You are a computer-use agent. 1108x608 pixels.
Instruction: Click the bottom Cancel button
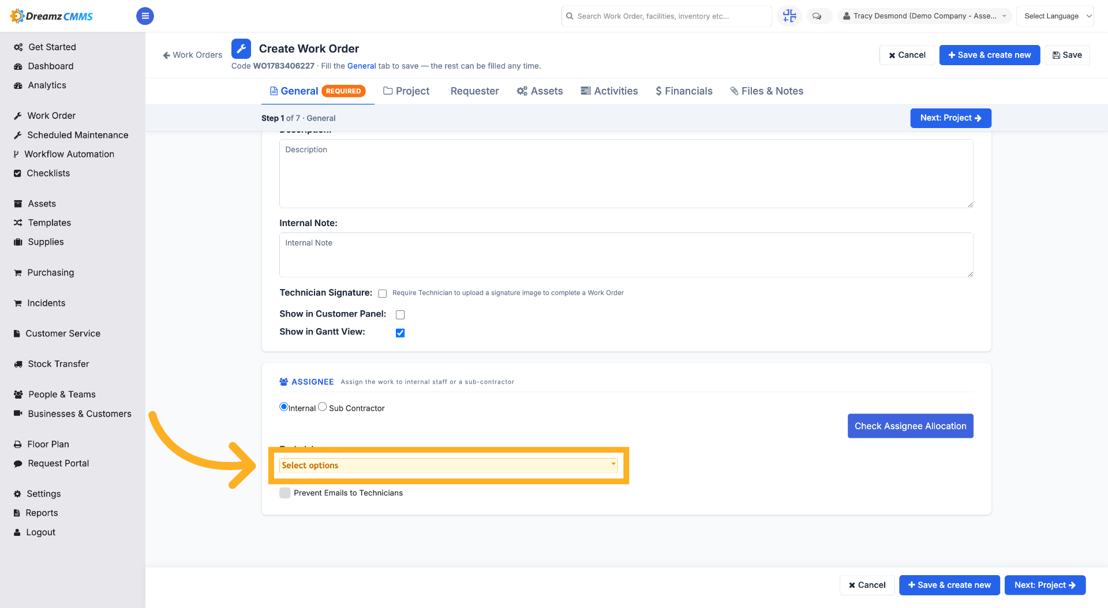tap(867, 585)
